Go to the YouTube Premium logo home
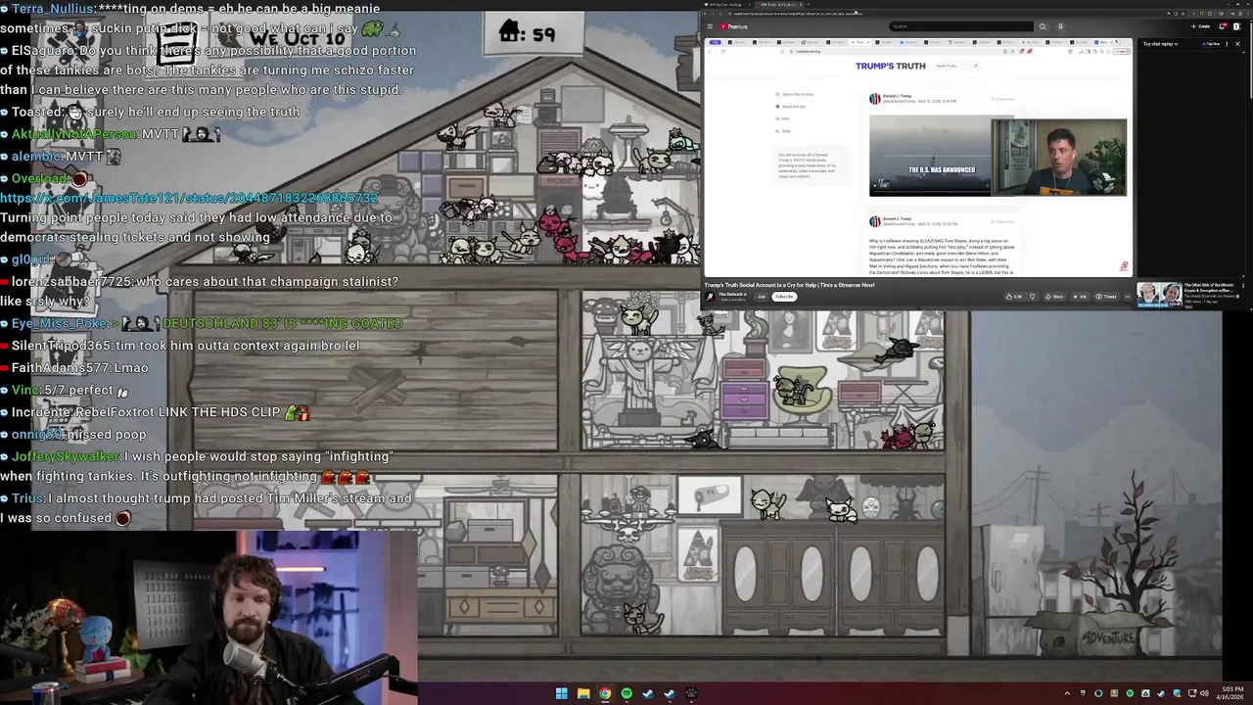This screenshot has width=1253, height=705. tap(733, 26)
